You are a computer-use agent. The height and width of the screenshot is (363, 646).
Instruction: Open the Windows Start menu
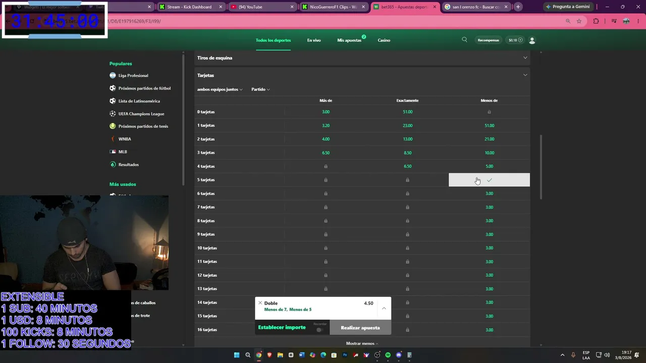[236, 355]
